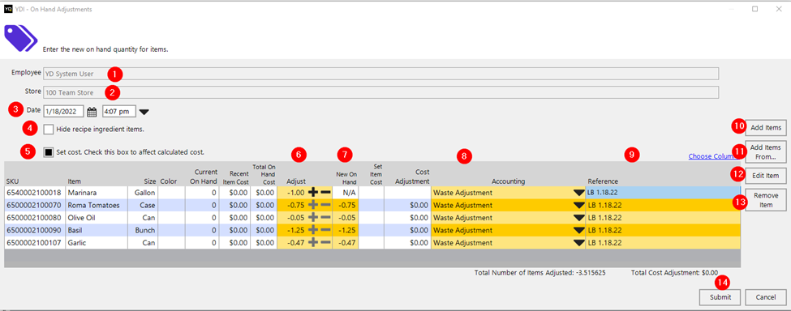Open Accounting dropdown for Marinara row
The width and height of the screenshot is (791, 311).
coord(578,193)
